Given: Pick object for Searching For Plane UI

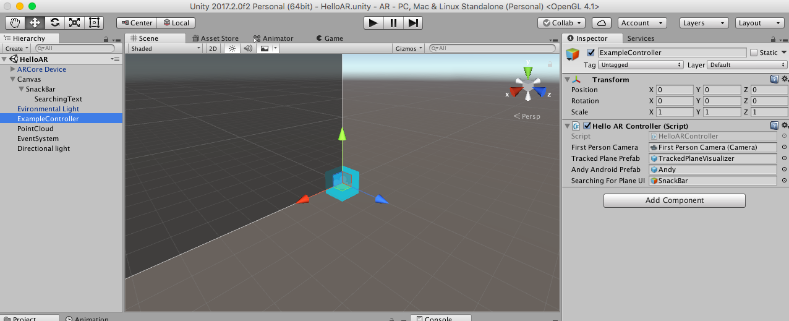Looking at the screenshot, I should tap(784, 181).
